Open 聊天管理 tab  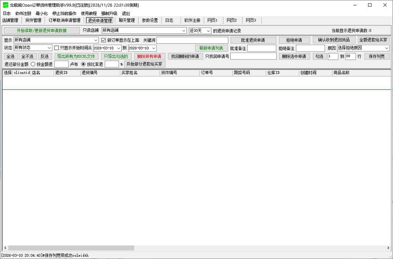click(127, 20)
